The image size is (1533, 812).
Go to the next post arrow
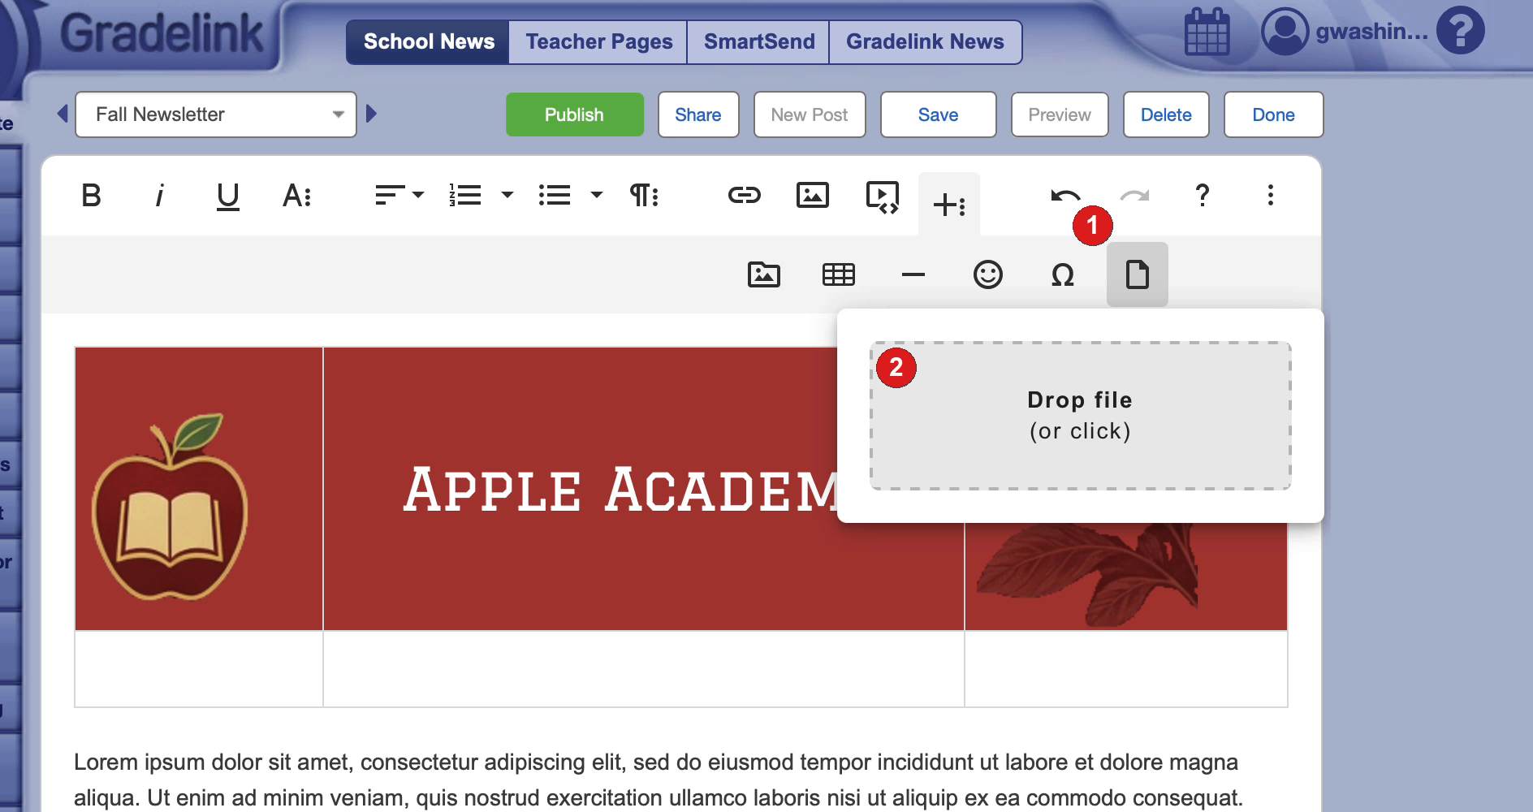372,114
